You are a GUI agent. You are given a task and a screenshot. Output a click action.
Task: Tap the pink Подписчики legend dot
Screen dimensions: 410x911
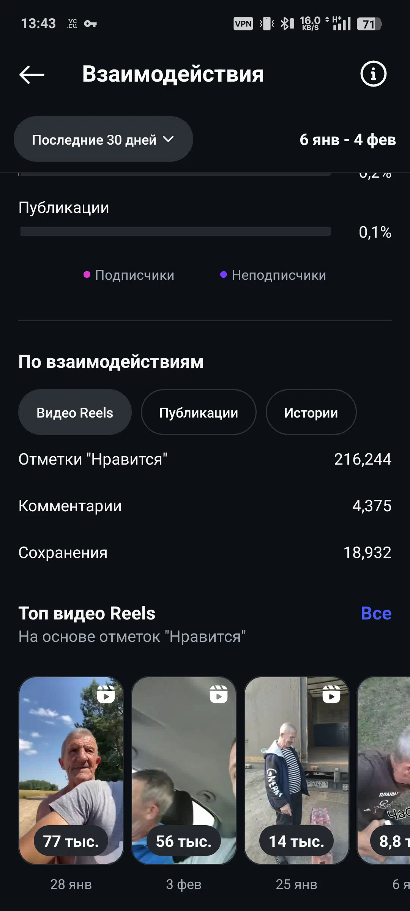[87, 274]
